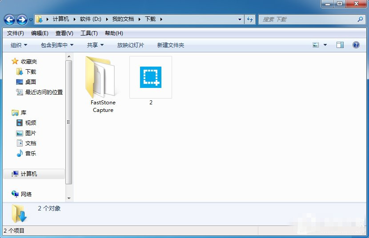
Task: Click the change view icon button
Action: [x=316, y=45]
